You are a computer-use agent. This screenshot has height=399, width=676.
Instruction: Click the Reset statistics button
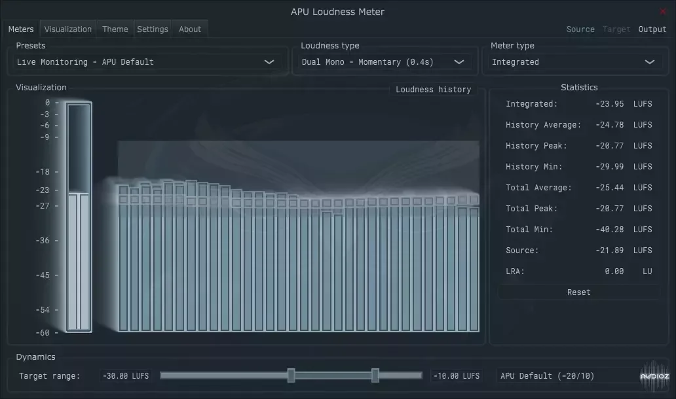coord(578,292)
